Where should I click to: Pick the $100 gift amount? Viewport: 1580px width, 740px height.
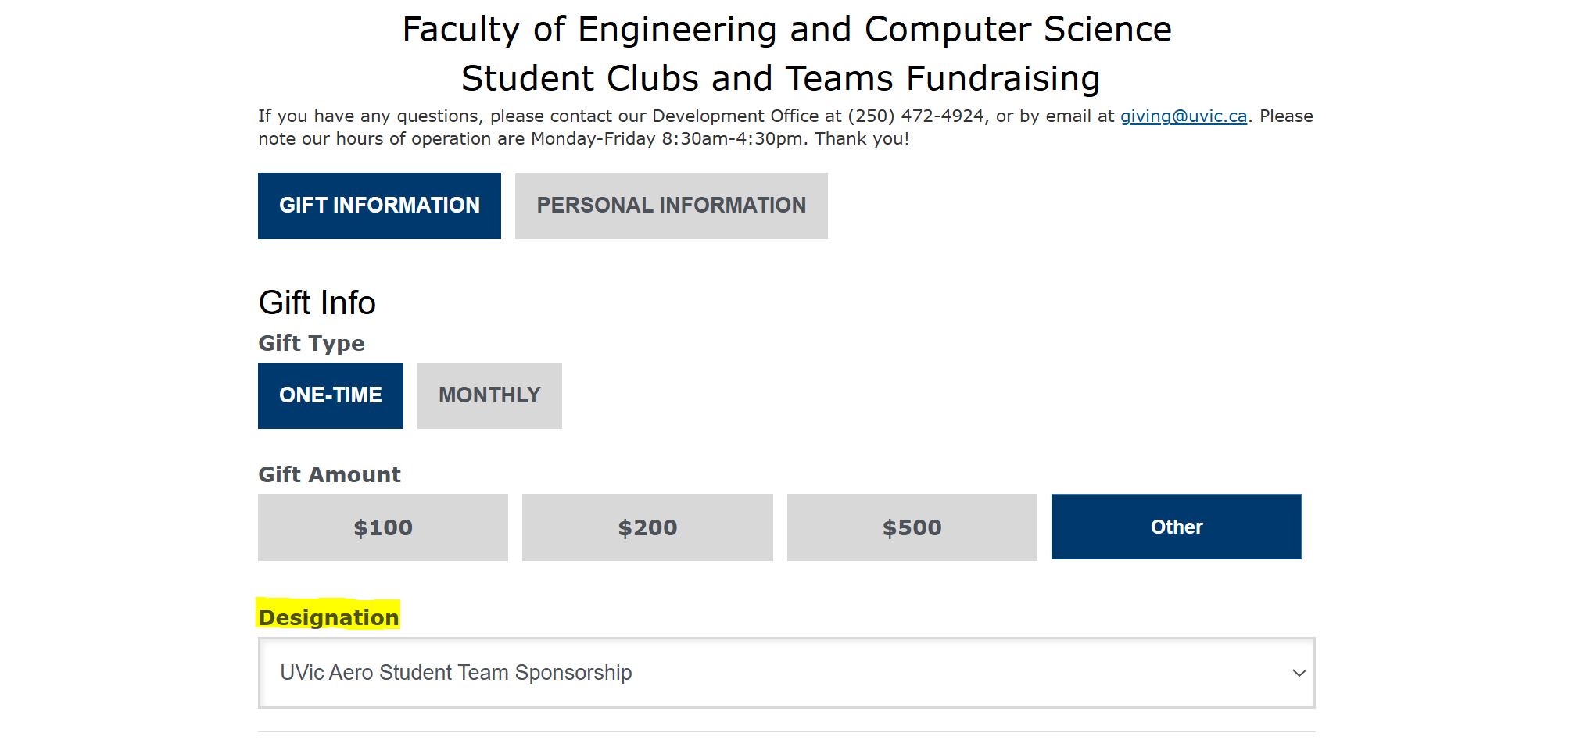[x=383, y=527]
